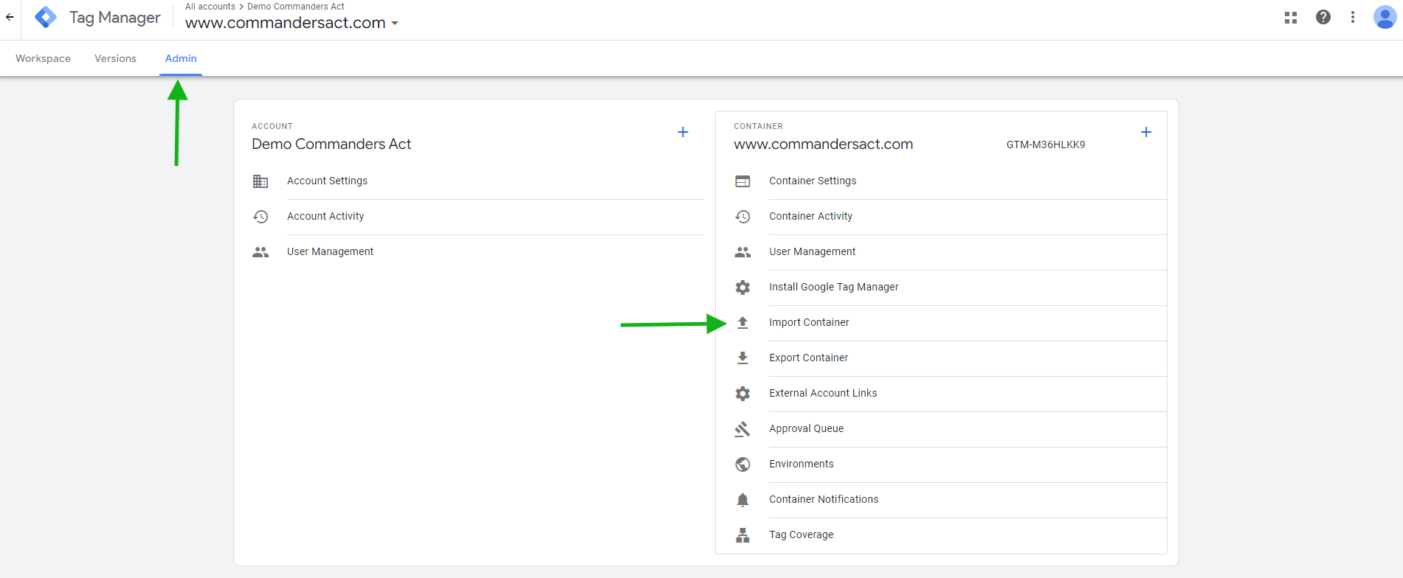Click the All accounts breadcrumb link
1403x578 pixels.
(x=210, y=7)
